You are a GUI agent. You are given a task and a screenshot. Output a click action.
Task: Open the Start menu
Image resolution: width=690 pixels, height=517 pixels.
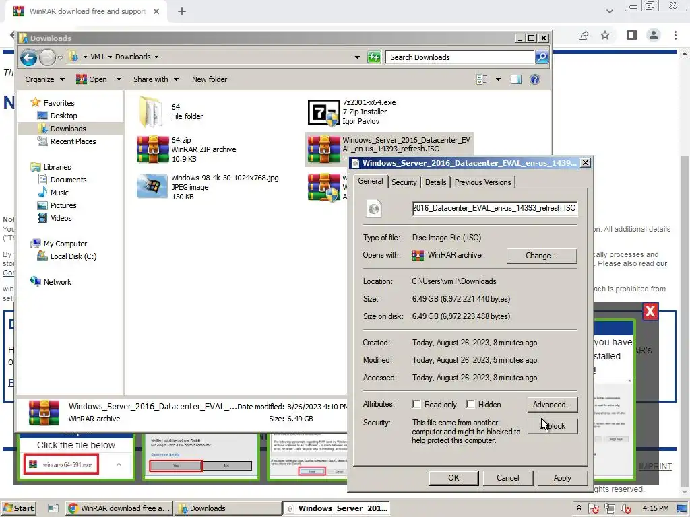tap(18, 508)
